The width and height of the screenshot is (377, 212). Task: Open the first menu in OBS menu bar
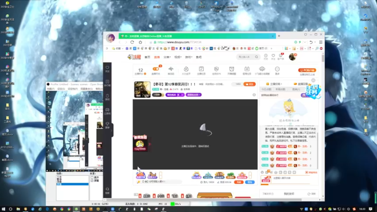pyautogui.click(x=51, y=89)
